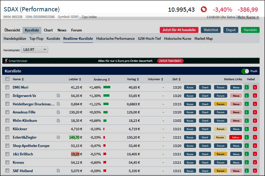The height and width of the screenshot is (176, 265).
Task: Sort table by Name column arrows
Action: point(18,79)
